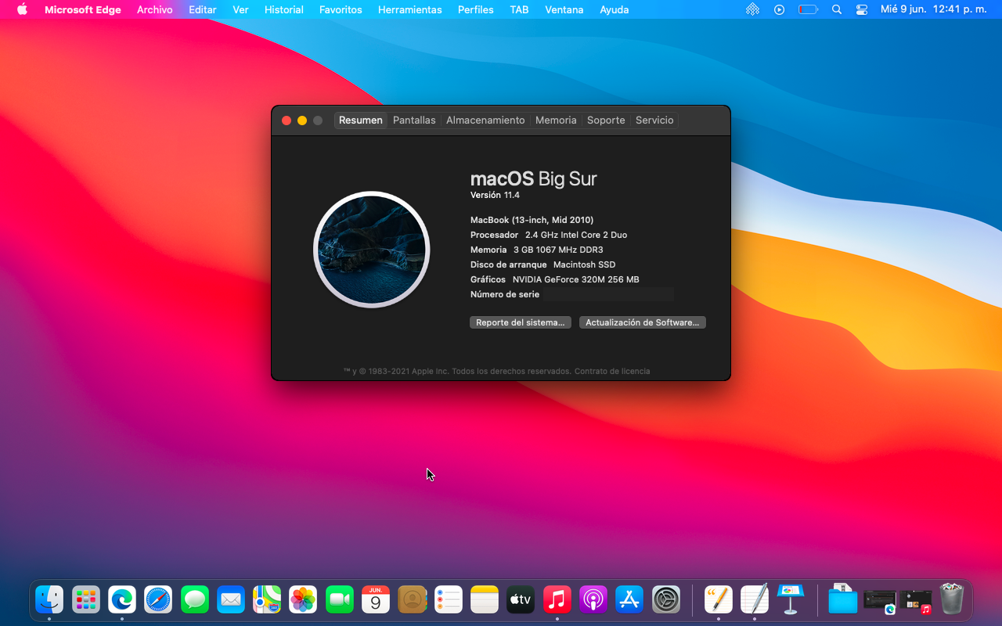Switch to the Servicio tab
The width and height of the screenshot is (1002, 626).
(654, 120)
